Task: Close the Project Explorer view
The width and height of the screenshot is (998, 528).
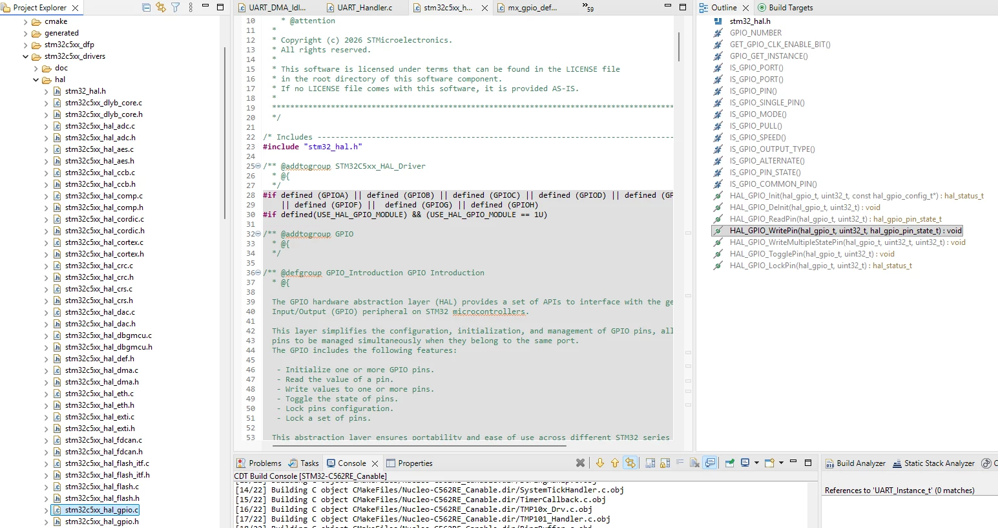Action: (x=75, y=8)
